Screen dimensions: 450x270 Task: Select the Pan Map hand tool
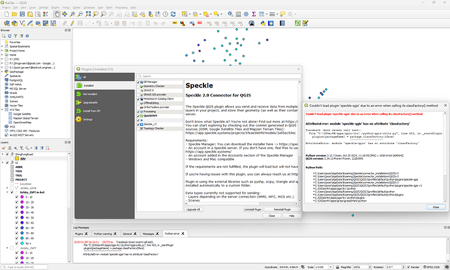click(57, 14)
